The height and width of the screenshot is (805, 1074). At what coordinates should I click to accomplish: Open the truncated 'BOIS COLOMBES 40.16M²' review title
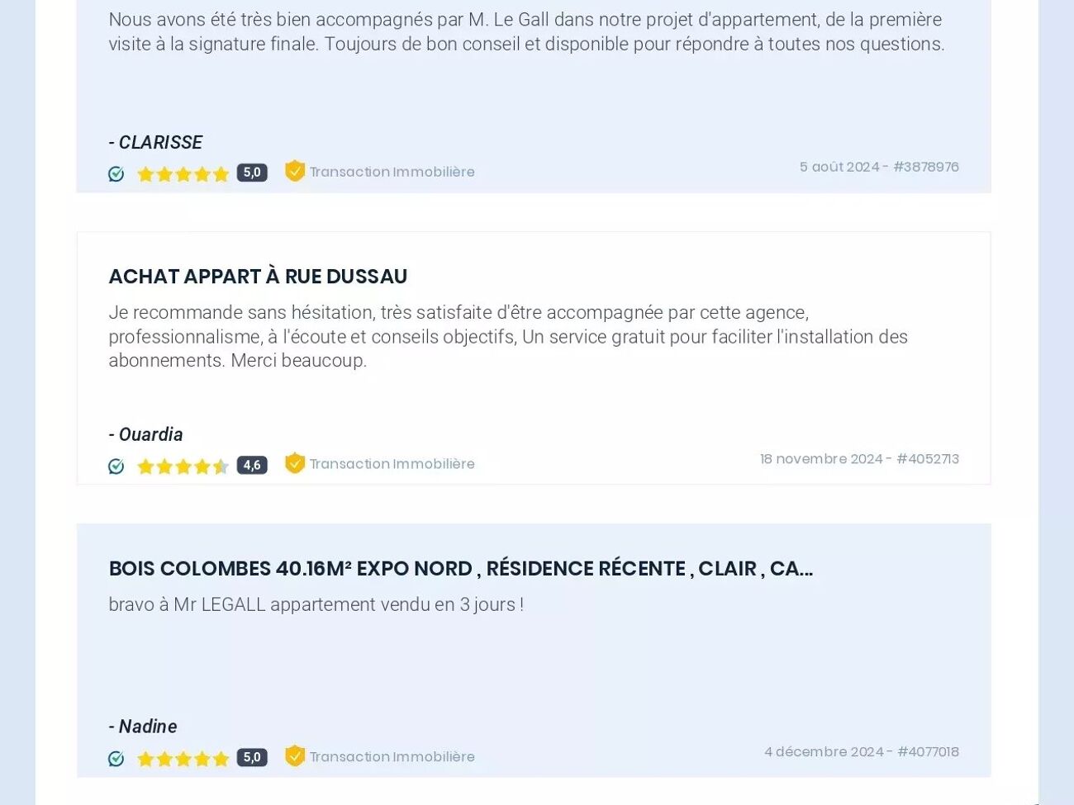click(460, 569)
